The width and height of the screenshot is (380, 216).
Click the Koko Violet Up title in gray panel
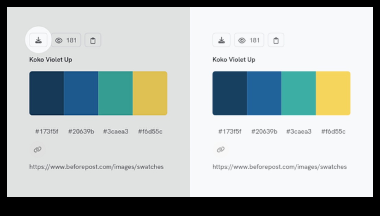click(51, 60)
